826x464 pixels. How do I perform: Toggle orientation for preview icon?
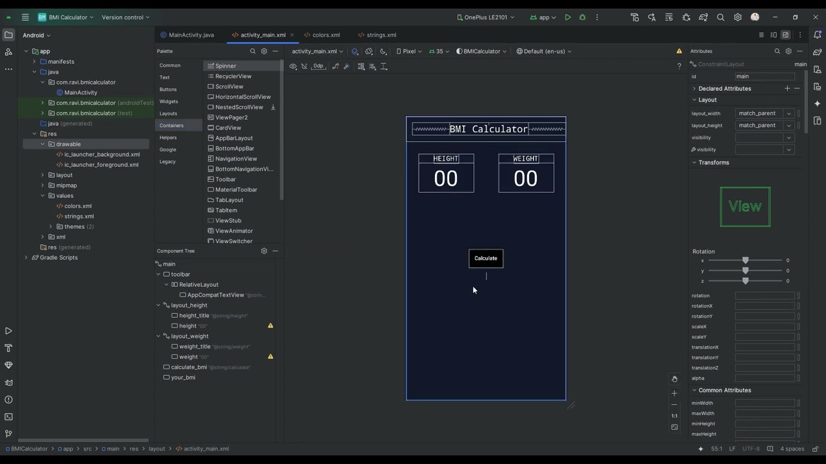[368, 52]
